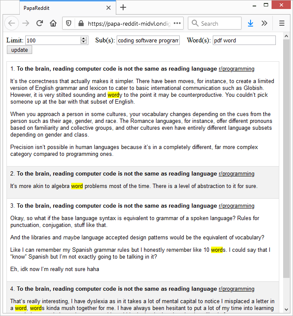293x316 pixels.
Task: Go forward with the forward arrow
Action: coord(26,24)
